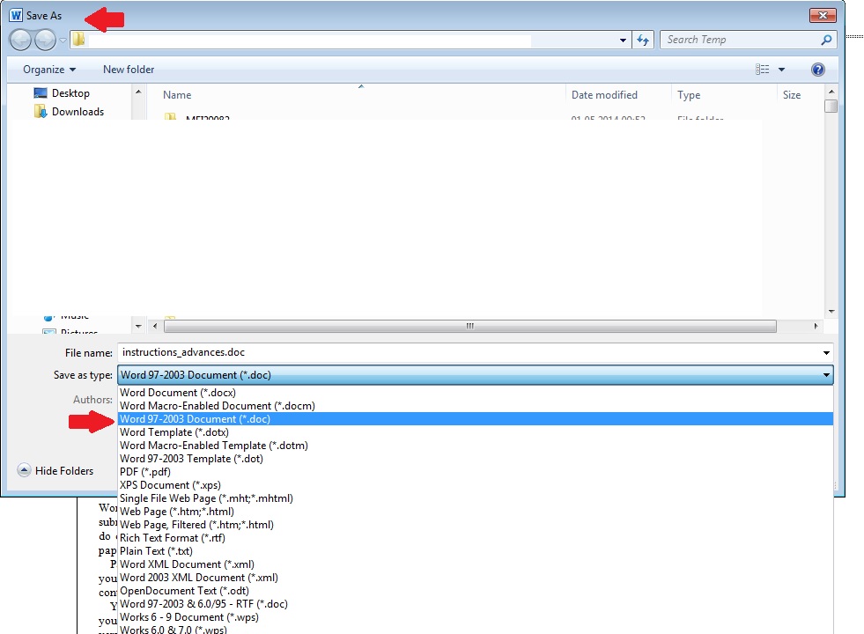Open the address bar history dropdown

[x=623, y=41]
